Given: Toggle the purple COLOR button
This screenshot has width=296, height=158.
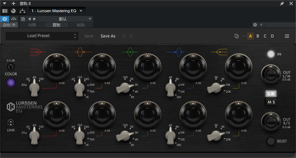Looking at the screenshot, I should coord(11,83).
